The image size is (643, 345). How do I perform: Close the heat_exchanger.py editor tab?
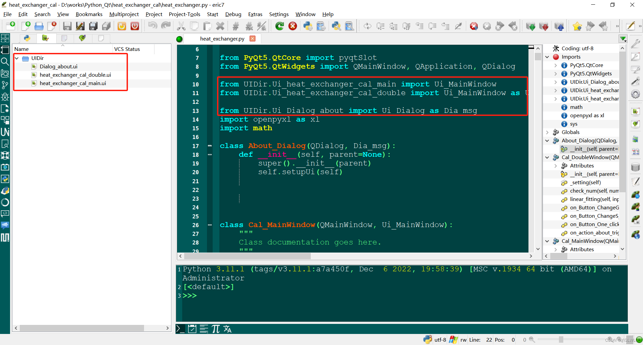click(x=253, y=39)
